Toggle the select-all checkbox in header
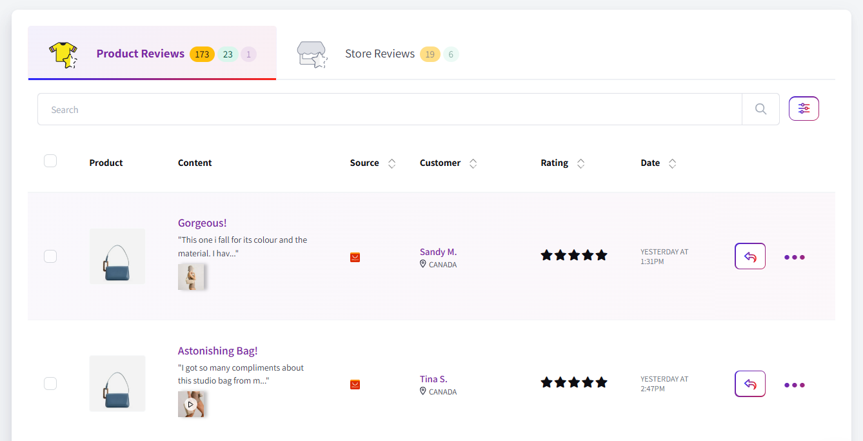 pos(50,161)
